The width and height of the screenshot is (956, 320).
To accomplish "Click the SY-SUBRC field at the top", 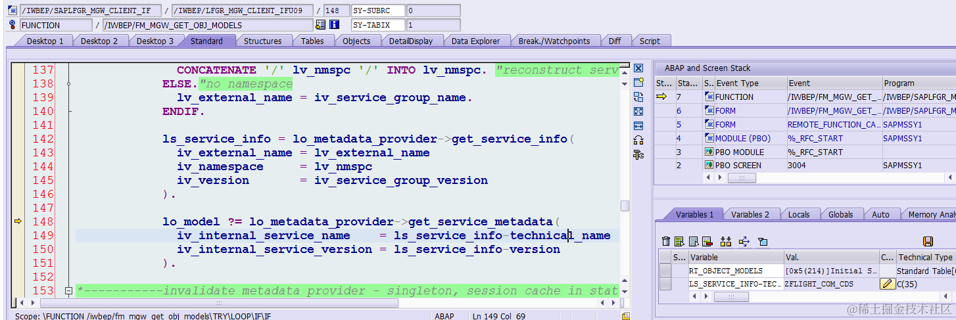I will tap(378, 11).
